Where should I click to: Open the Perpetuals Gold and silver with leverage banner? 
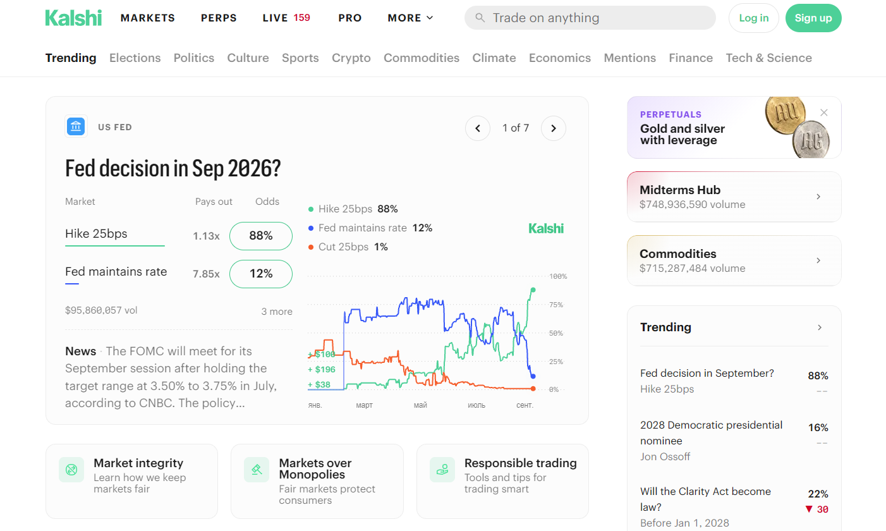[734, 127]
